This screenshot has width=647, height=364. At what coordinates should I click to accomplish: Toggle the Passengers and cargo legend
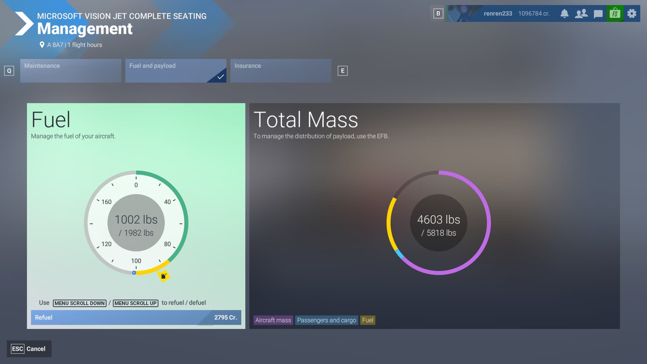327,320
